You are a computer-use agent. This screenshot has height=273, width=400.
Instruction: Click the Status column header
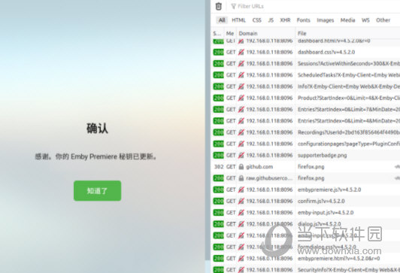pyautogui.click(x=217, y=33)
